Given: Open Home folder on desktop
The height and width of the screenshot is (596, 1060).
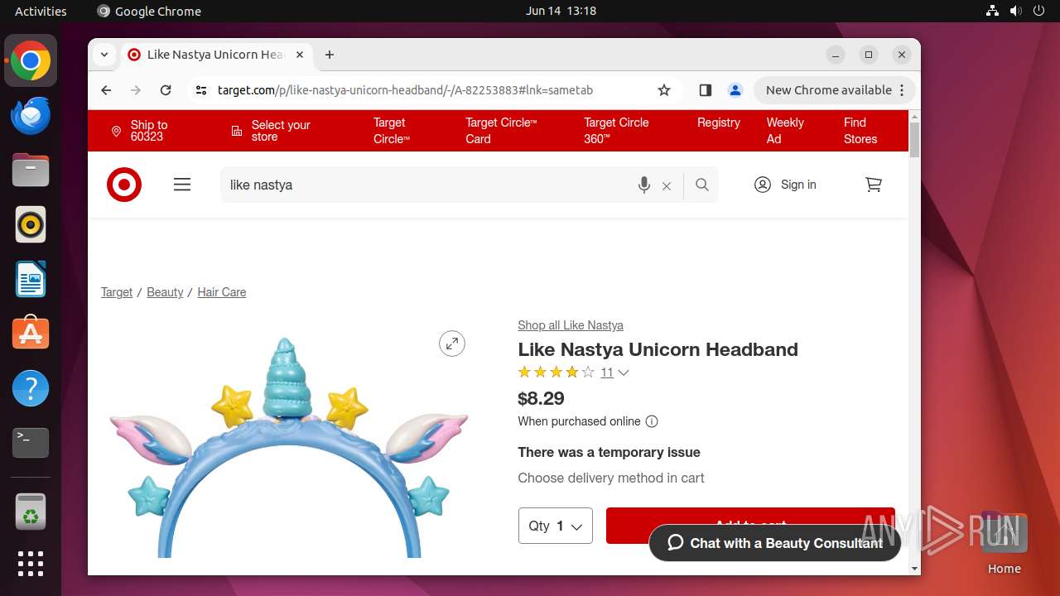Looking at the screenshot, I should point(1004,543).
